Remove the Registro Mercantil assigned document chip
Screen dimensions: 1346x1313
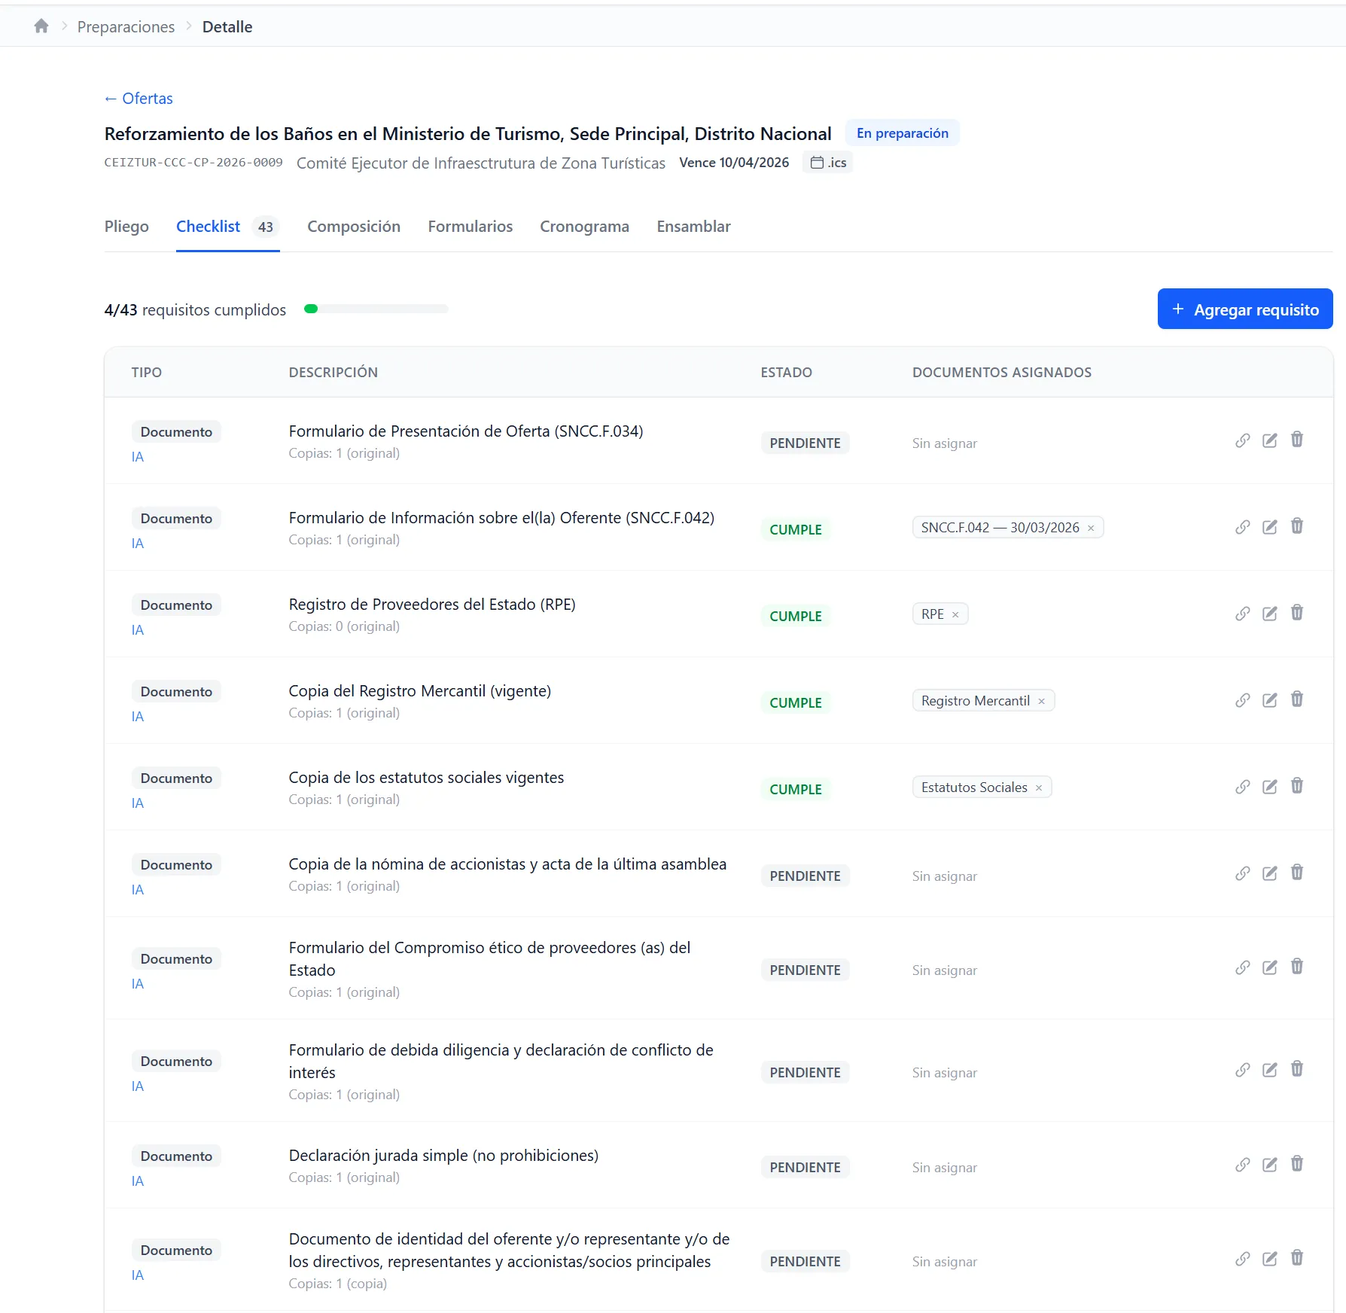[1042, 702]
